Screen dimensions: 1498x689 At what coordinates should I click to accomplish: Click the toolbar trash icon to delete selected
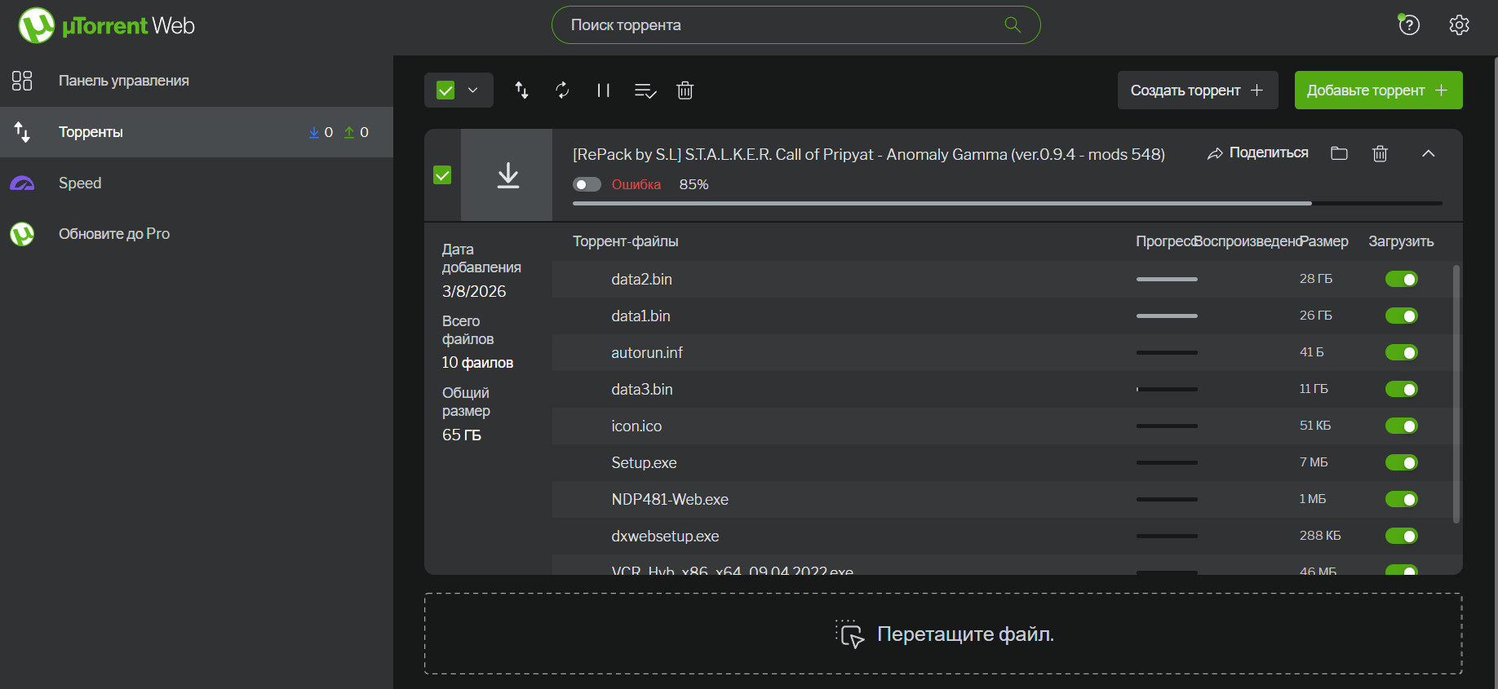tap(685, 91)
